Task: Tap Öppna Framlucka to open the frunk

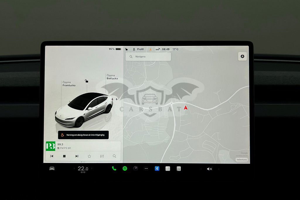Action: [x=69, y=84]
